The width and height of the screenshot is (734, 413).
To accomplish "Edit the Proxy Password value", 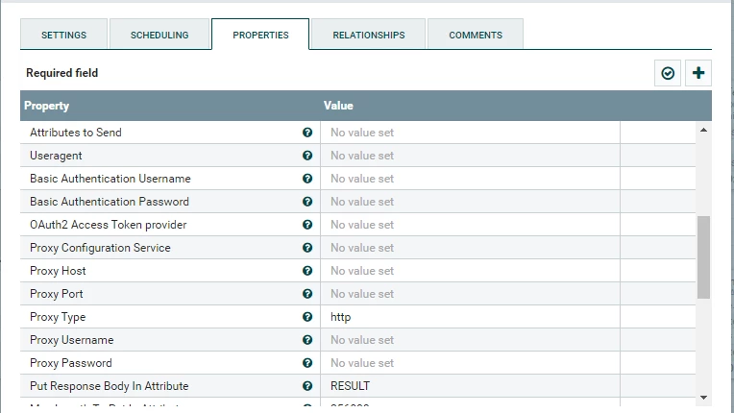I will (470, 363).
